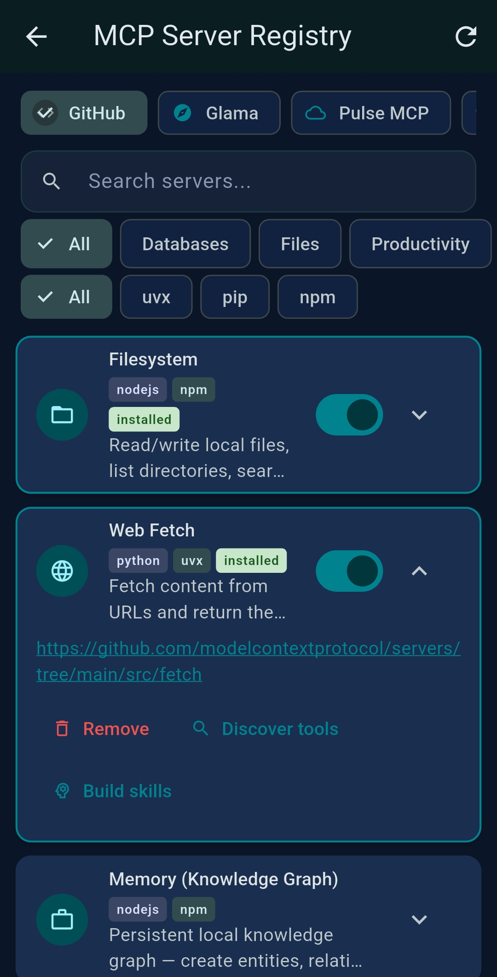
Task: Click the MCP Server Registry heading
Action: click(x=223, y=36)
